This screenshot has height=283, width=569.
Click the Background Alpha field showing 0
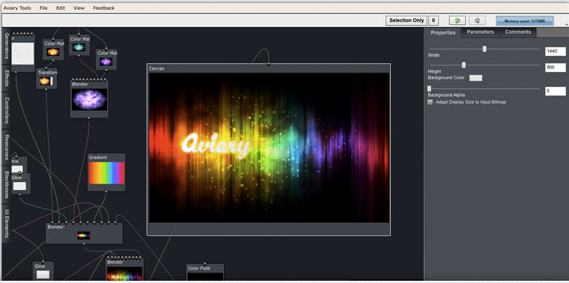click(555, 91)
